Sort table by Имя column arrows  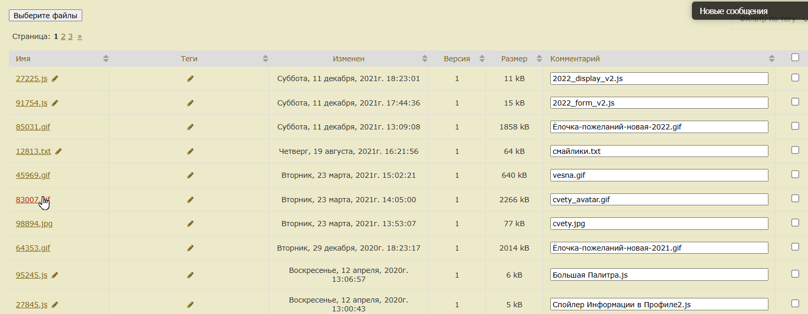tap(106, 59)
